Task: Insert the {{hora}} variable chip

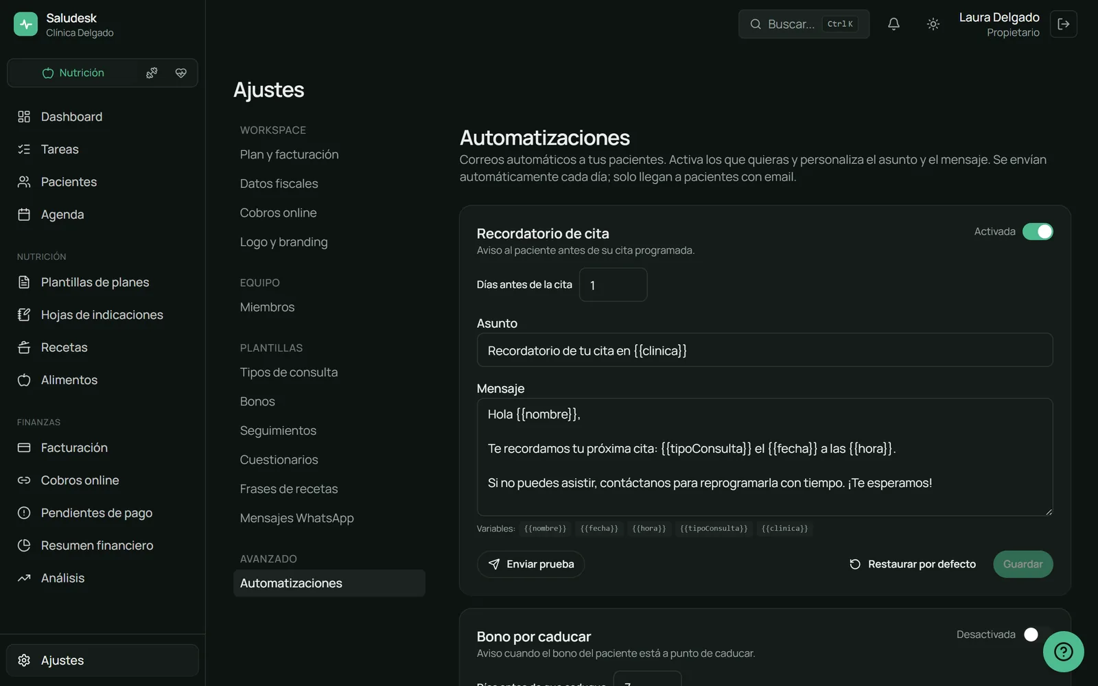Action: point(649,528)
